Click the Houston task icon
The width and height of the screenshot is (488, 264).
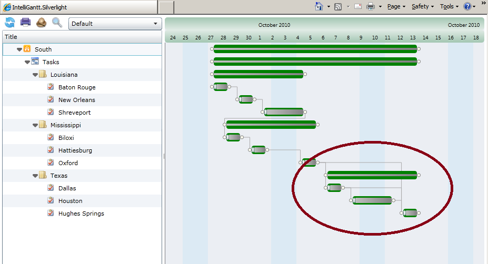tap(51, 200)
